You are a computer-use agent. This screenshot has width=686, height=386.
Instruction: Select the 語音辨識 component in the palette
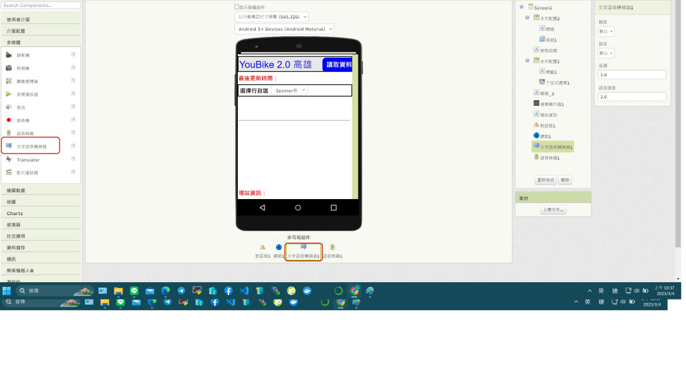pos(25,133)
